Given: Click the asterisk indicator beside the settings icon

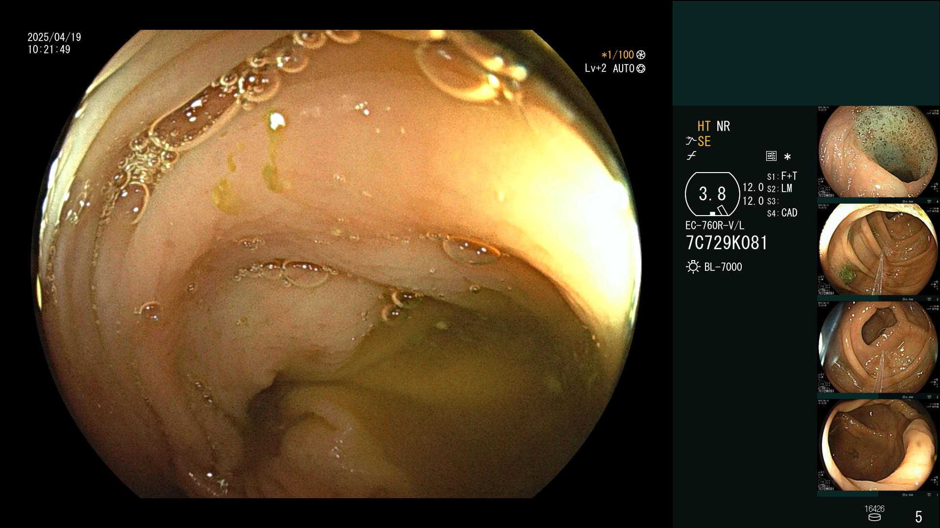Looking at the screenshot, I should 787,156.
